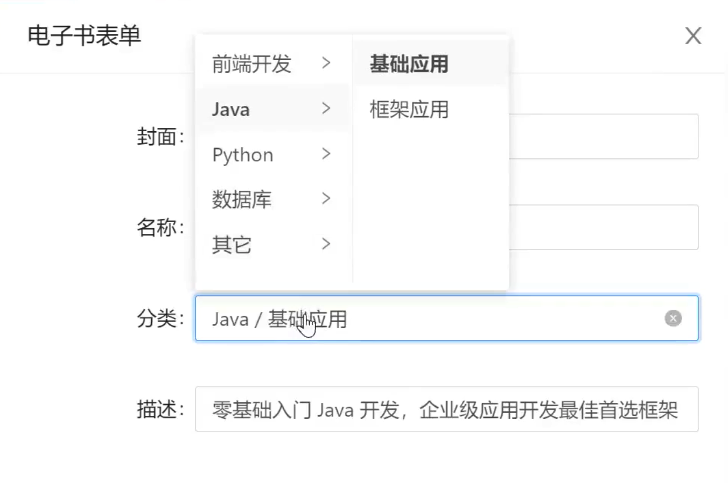The image size is (728, 483).
Task: Expand the 数据库 submenu arrow
Action: coord(326,199)
